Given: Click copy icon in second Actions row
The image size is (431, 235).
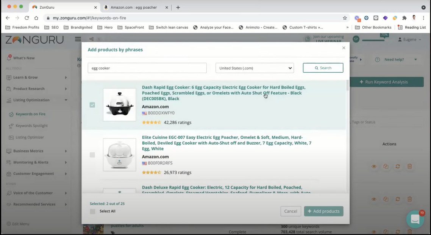Looking at the screenshot, I should click(x=386, y=199).
